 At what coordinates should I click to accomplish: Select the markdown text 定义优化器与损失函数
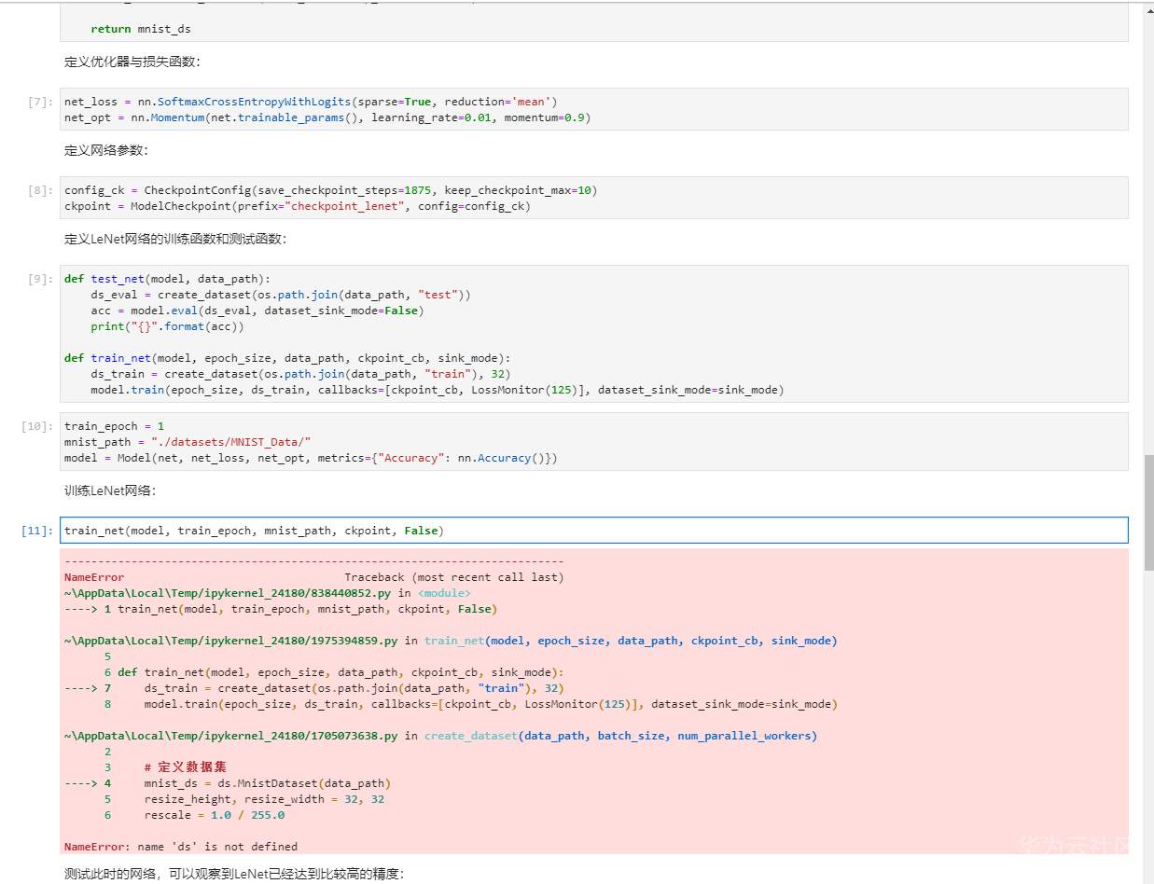132,62
